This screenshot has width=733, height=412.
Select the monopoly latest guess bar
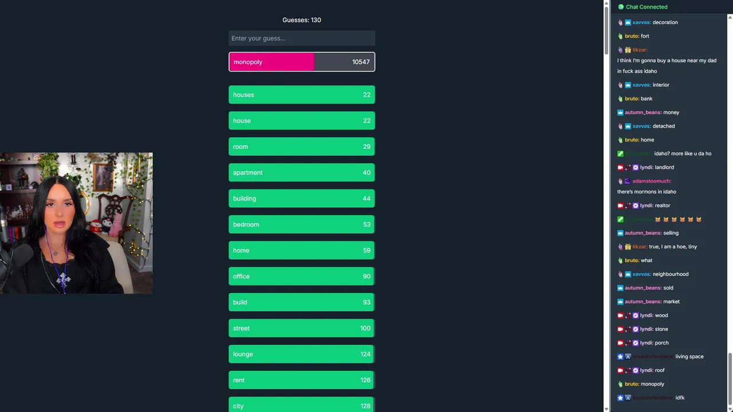point(302,62)
